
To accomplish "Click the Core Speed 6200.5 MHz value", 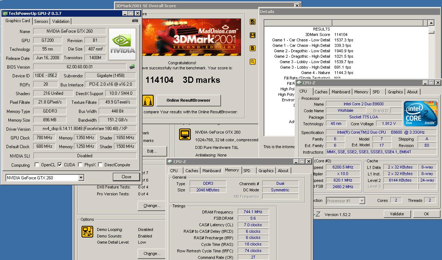I will tap(343, 167).
